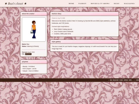Select the 'playlists' panel header
Viewport: 139px width, 104px height.
point(34,62)
